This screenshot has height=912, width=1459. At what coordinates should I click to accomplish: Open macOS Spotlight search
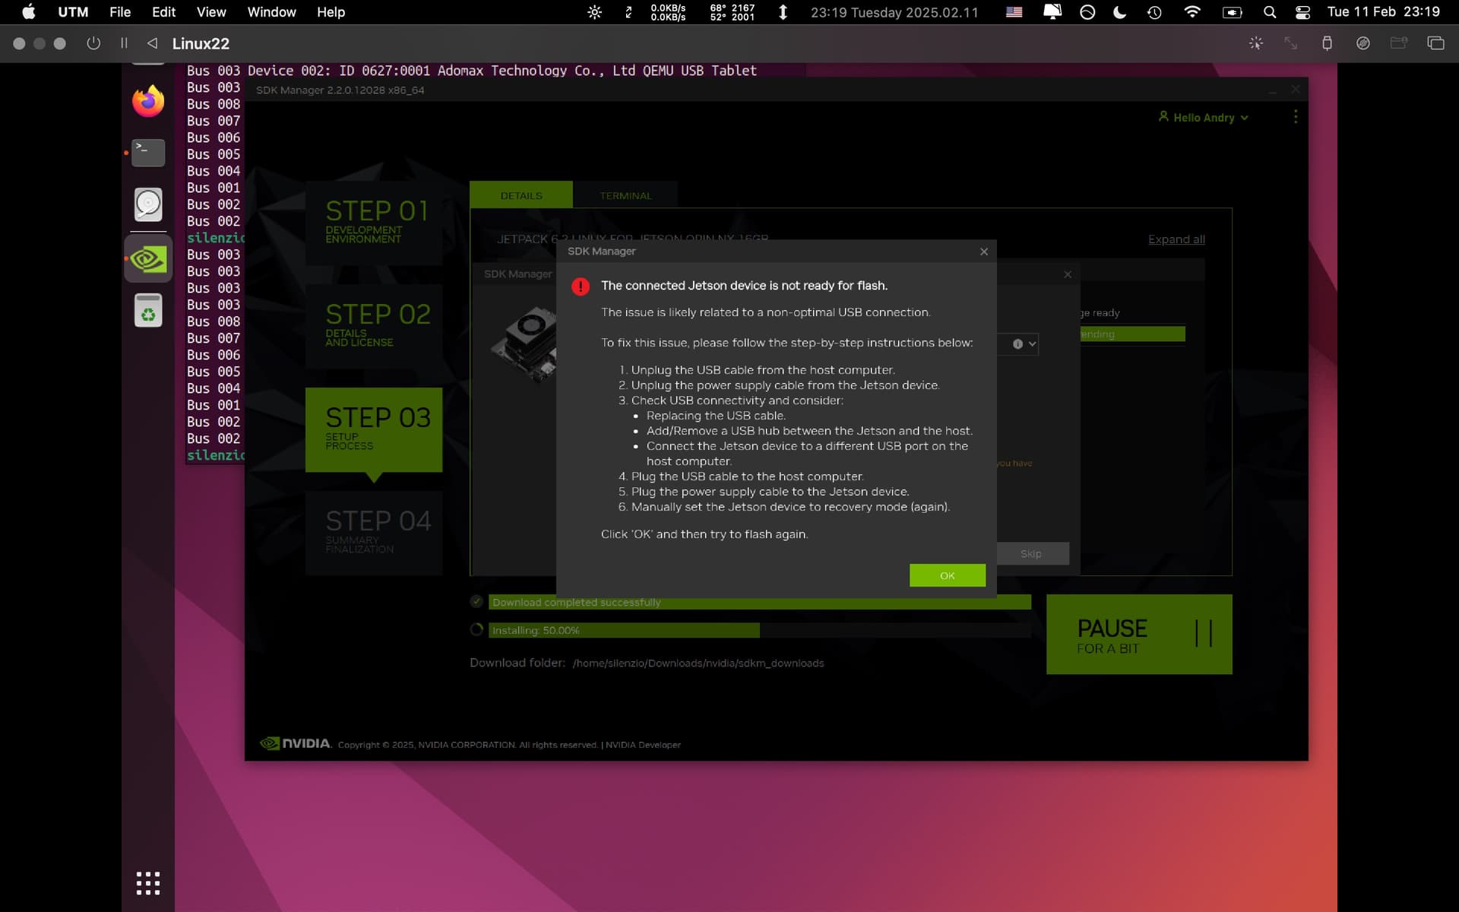click(1270, 12)
